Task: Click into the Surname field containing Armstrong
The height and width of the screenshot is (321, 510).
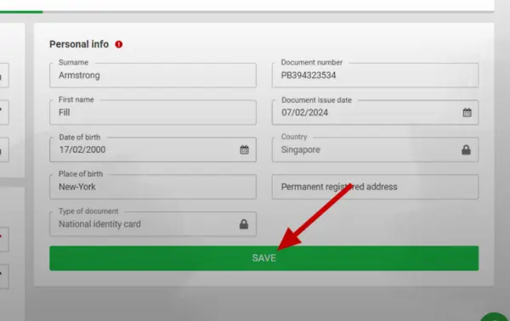Action: [x=153, y=76]
